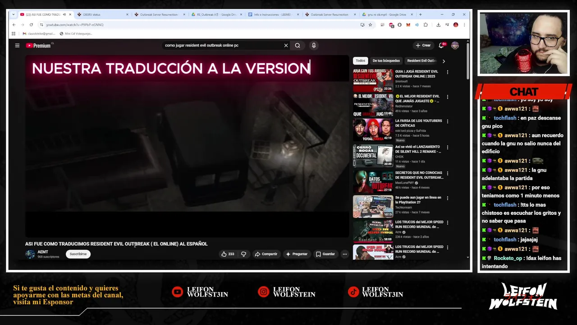Viewport: 577px width, 325px height.
Task: Run the YouTube search with magnifier icon
Action: click(298, 45)
